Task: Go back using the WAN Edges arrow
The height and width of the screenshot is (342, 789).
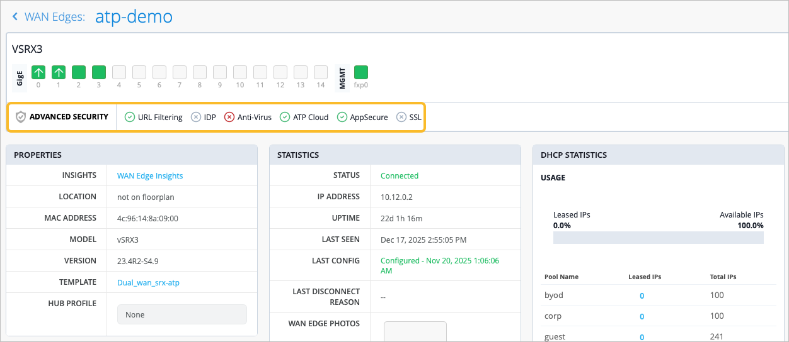Action: [15, 17]
